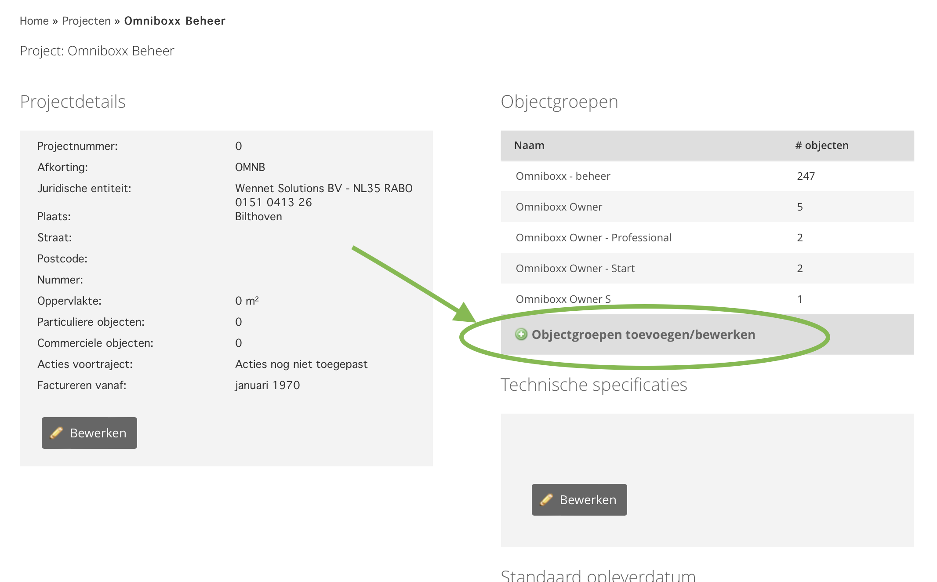Open Omniboxx Owner - Professional row
This screenshot has width=937, height=582.
[x=593, y=238]
